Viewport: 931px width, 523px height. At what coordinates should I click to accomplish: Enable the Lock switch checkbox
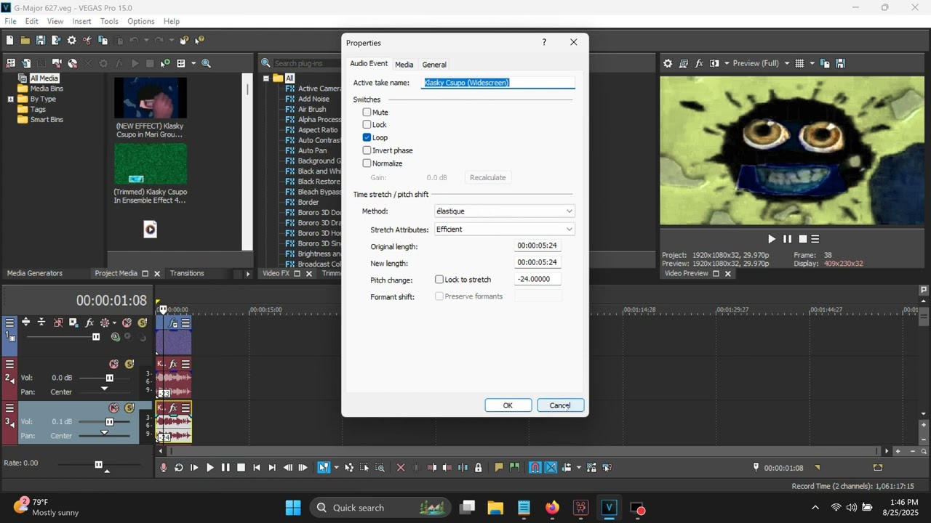[x=367, y=125]
